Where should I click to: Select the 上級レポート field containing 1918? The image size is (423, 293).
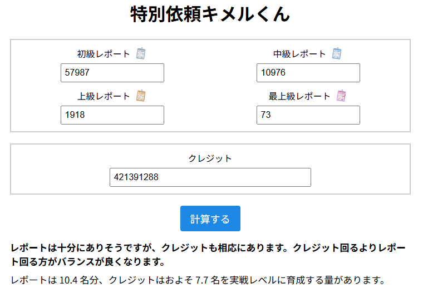(112, 115)
